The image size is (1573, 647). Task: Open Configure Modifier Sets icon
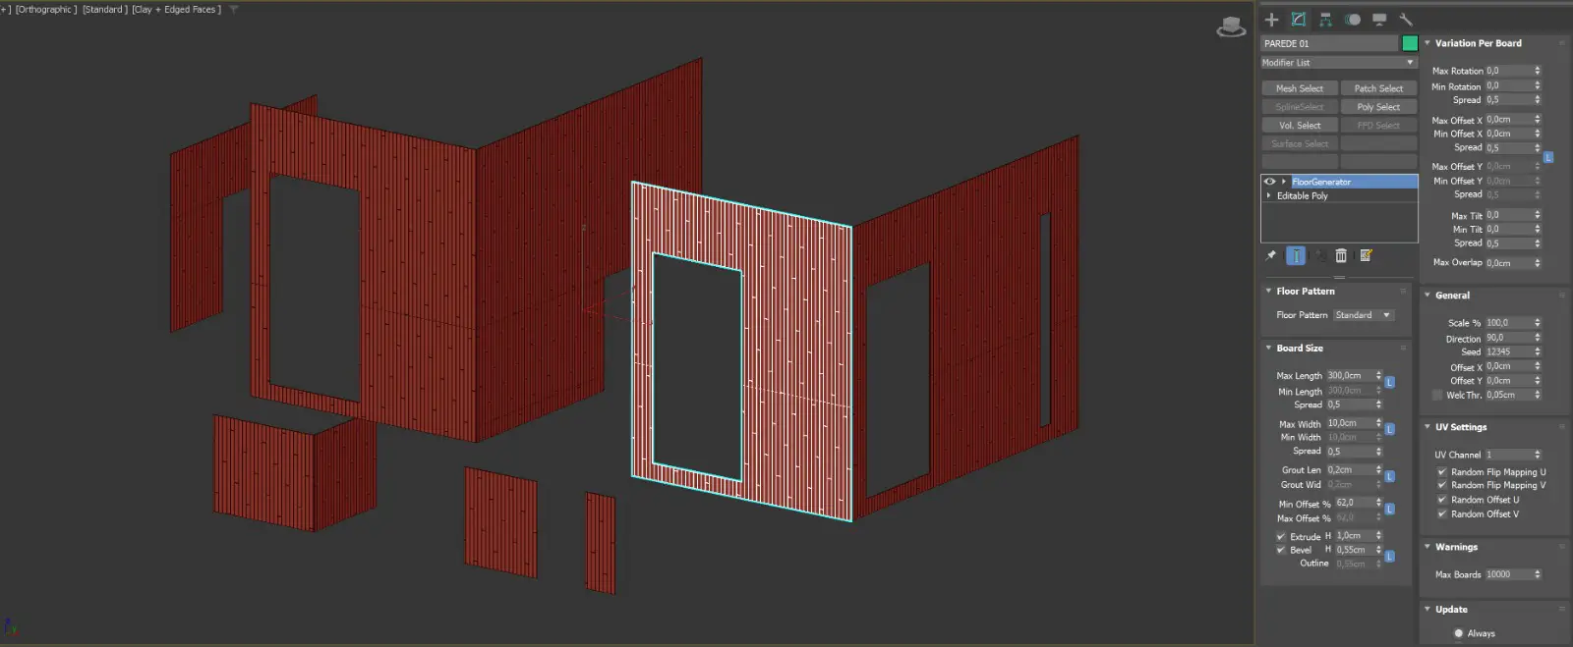(x=1366, y=255)
